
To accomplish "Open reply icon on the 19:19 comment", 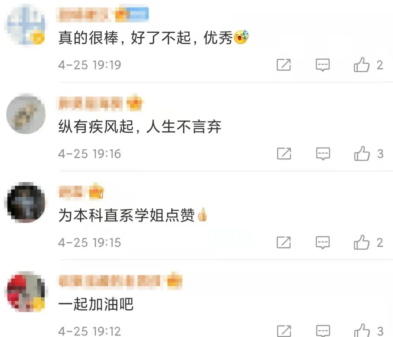I will point(323,65).
